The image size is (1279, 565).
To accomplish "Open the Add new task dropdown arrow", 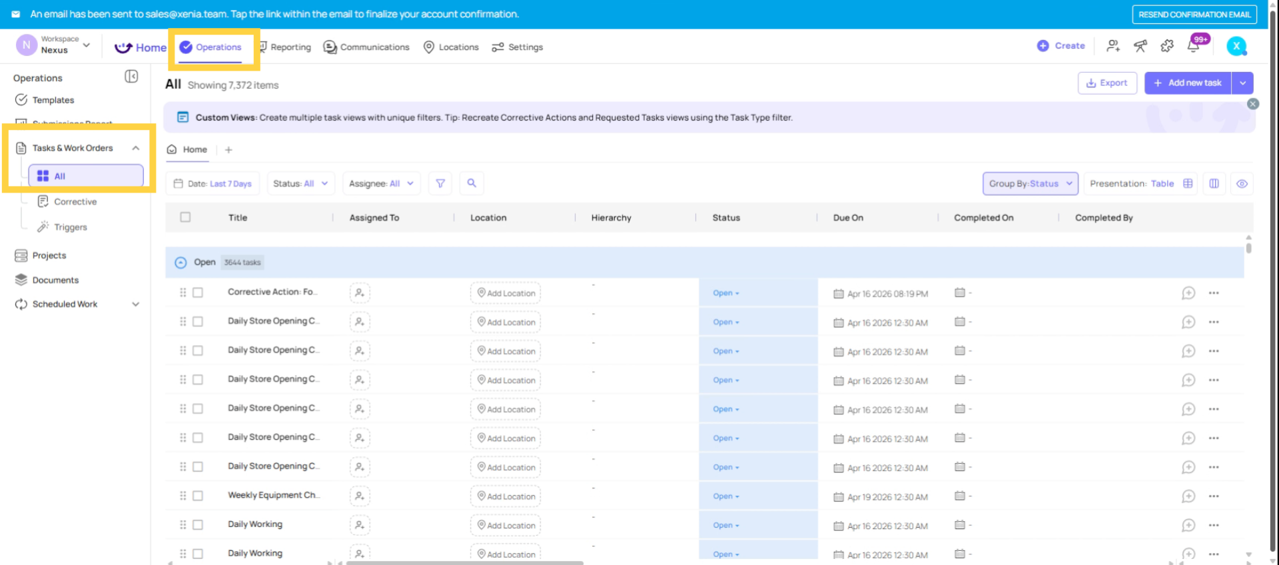I will pos(1242,83).
